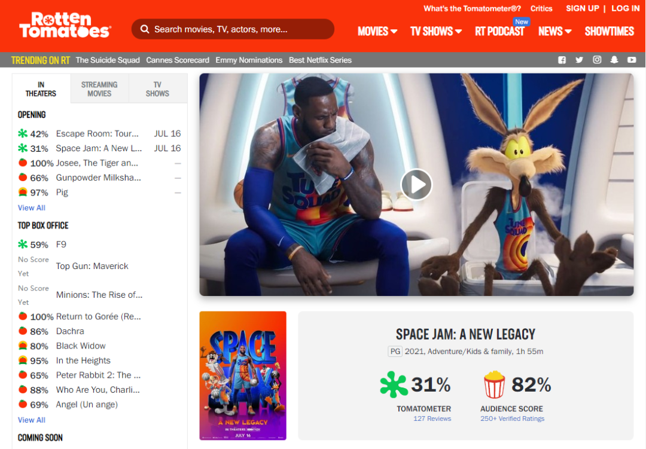Play the Space Jam trailer video
Screen dimensions: 646x449
[416, 185]
